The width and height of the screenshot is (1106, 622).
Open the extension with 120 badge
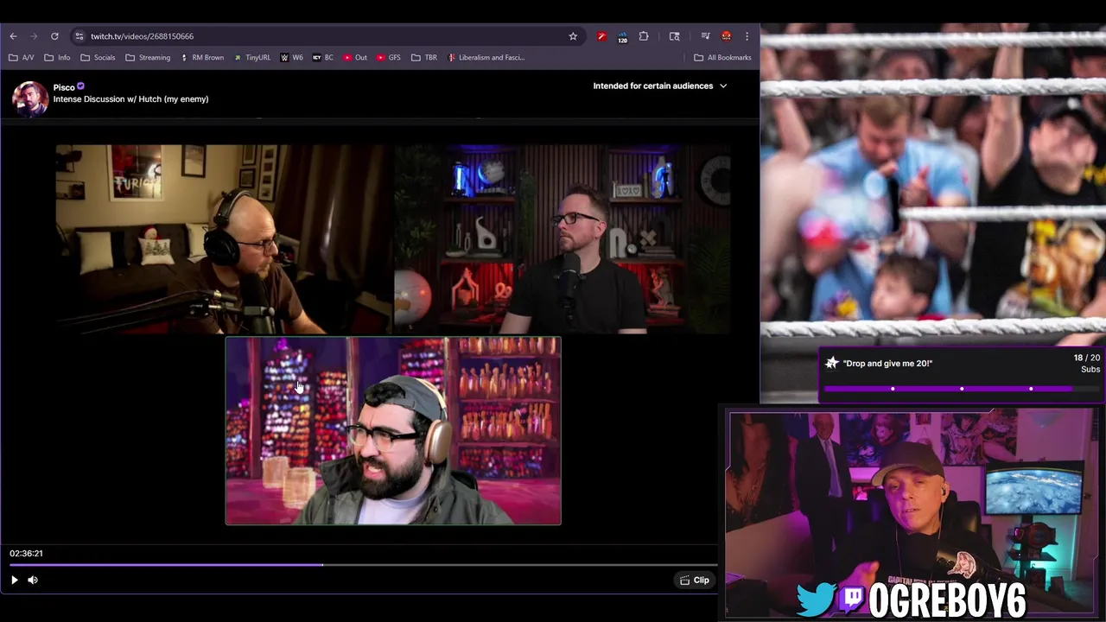coord(622,37)
